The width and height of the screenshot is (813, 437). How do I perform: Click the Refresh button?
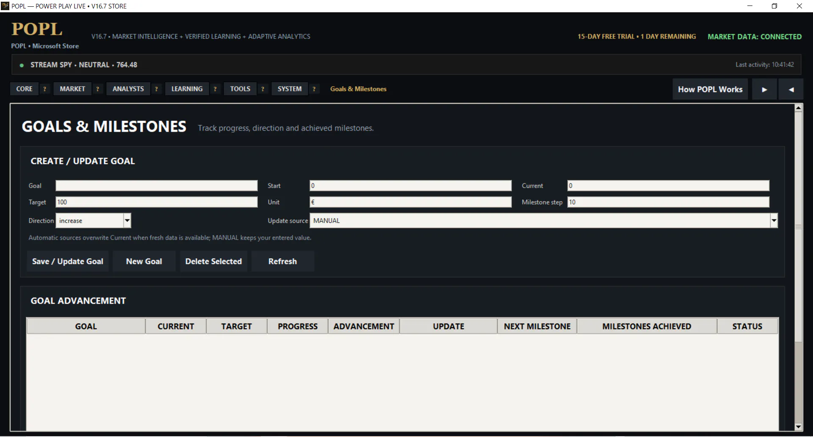click(282, 261)
